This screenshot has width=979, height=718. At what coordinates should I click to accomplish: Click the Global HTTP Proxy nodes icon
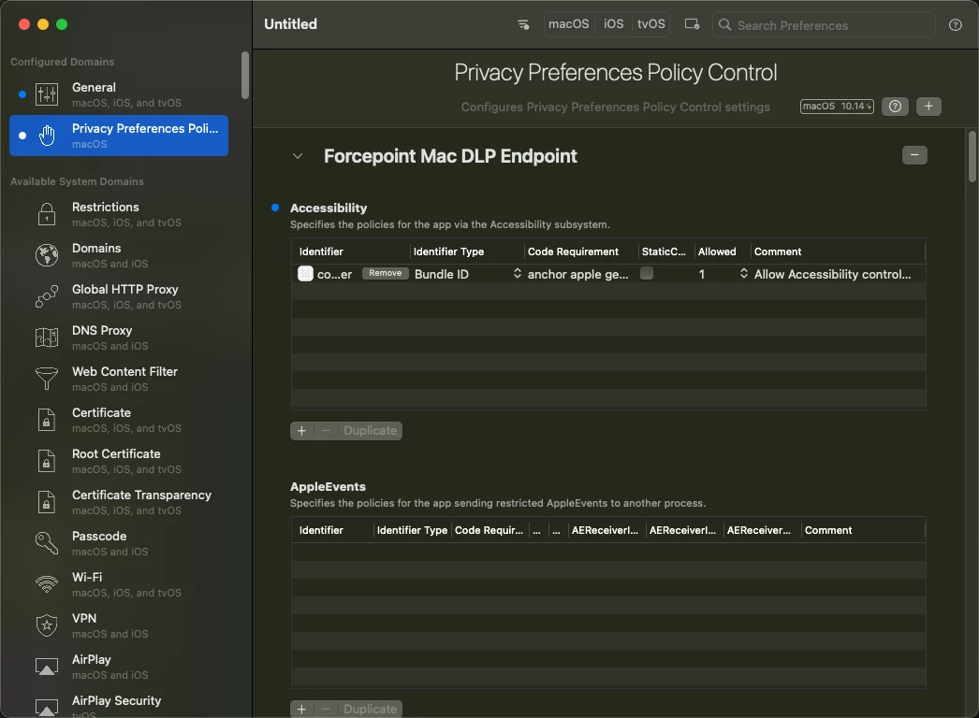(x=47, y=296)
